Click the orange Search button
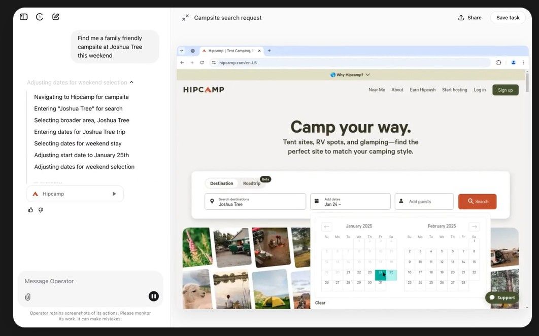Viewport: 539px width, 336px height. (477, 202)
